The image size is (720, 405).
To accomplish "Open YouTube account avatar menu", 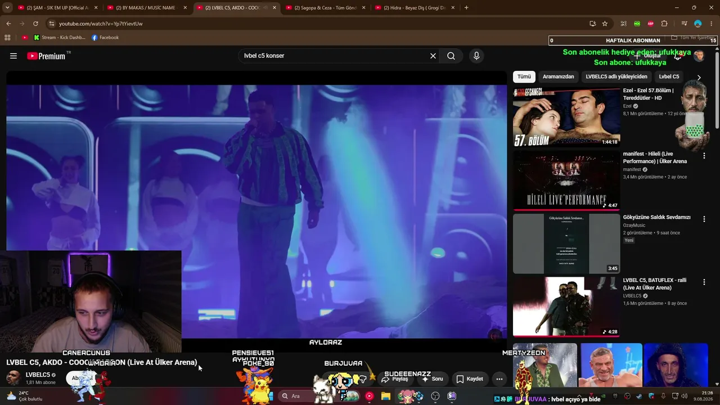I will pyautogui.click(x=699, y=56).
